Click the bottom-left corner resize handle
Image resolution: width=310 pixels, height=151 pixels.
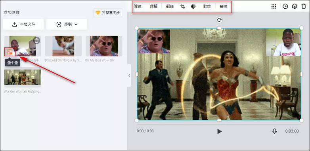tap(137, 120)
